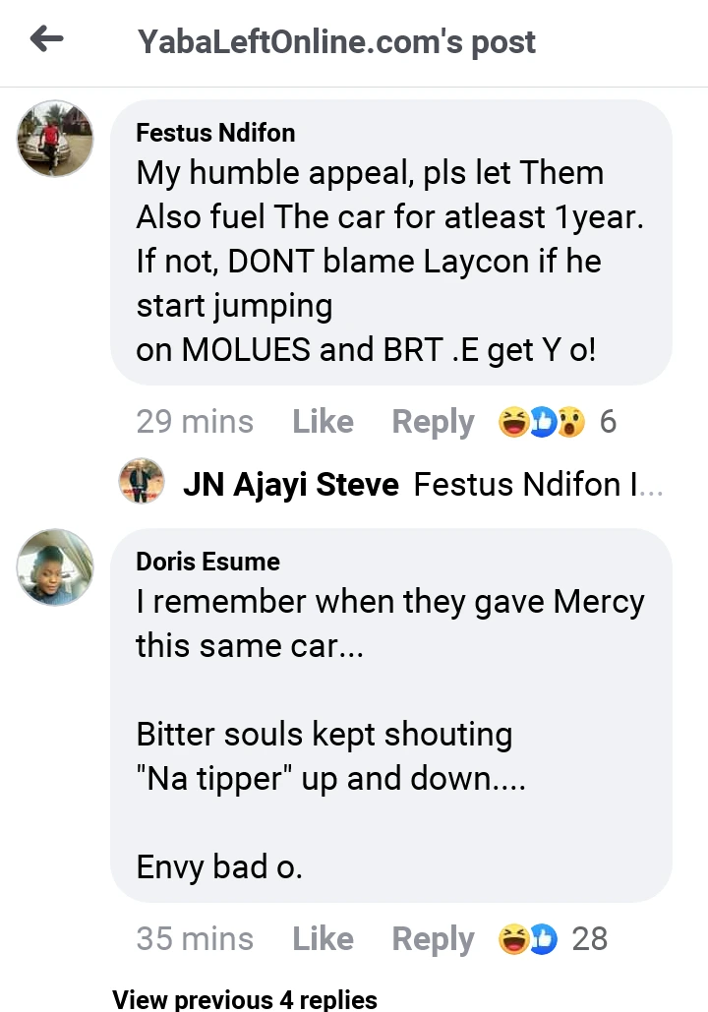
Task: Like Festus Ndifon's comment
Action: [x=323, y=422]
